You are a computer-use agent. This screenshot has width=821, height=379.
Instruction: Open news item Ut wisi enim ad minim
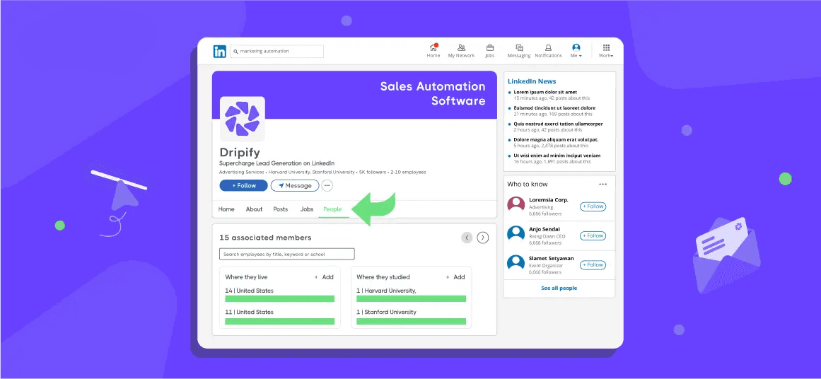coord(557,156)
